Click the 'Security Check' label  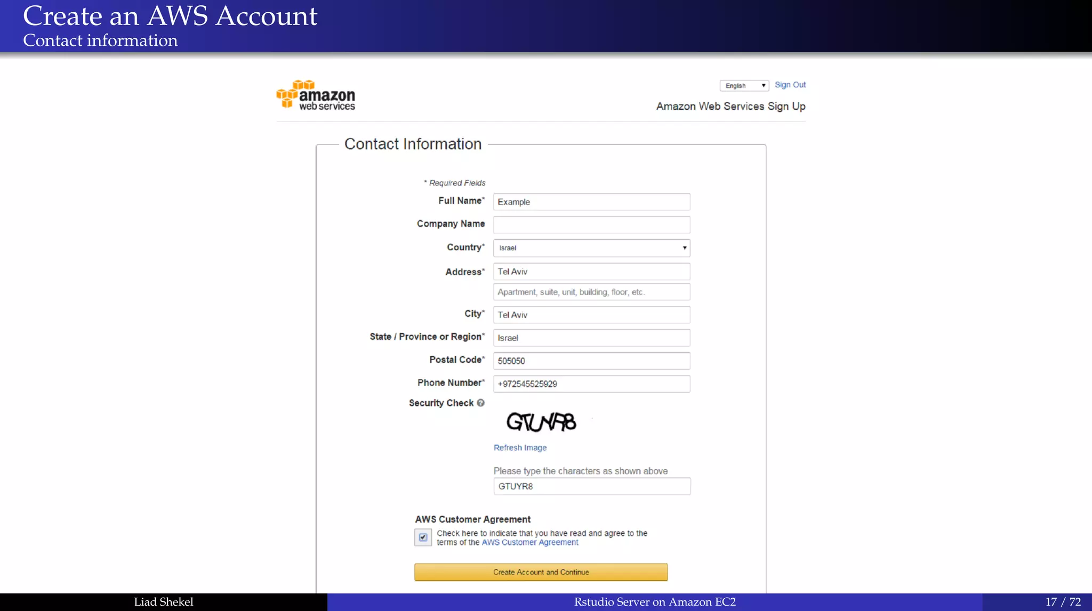(x=441, y=403)
